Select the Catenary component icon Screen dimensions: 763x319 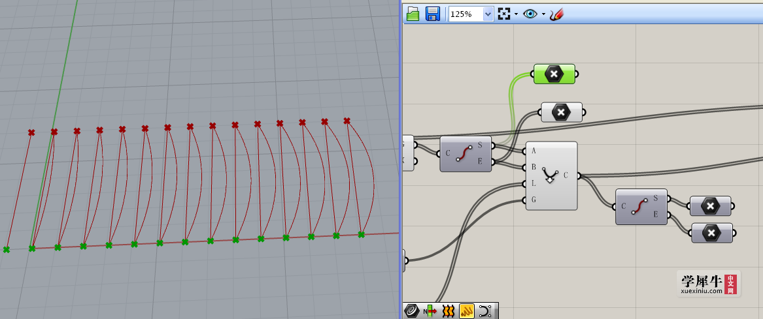(x=551, y=175)
